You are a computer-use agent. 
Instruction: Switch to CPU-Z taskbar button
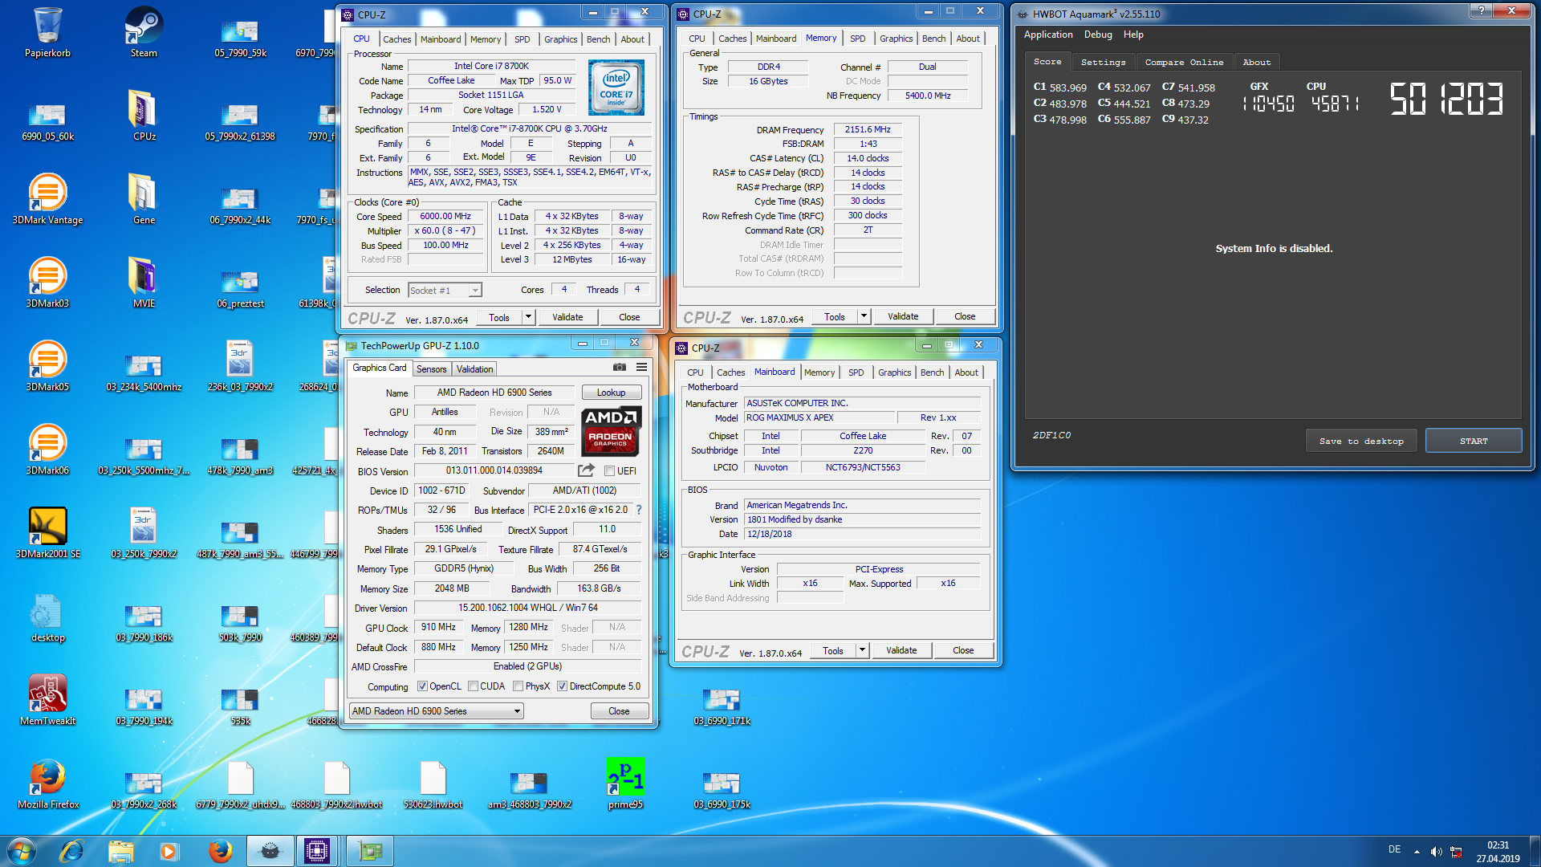[x=317, y=850]
